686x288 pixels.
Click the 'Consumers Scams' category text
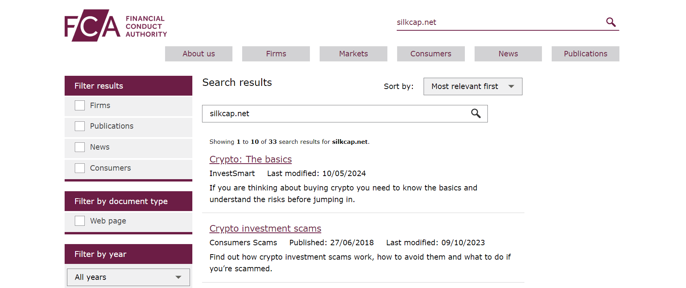click(243, 243)
